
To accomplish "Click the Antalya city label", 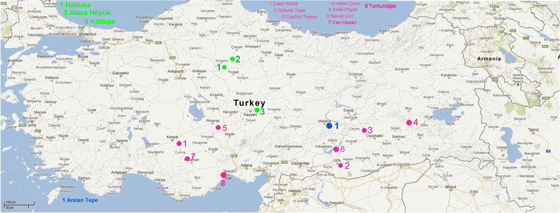I will tap(118, 172).
